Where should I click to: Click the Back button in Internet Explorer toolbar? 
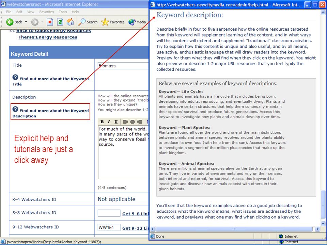coord(14,22)
